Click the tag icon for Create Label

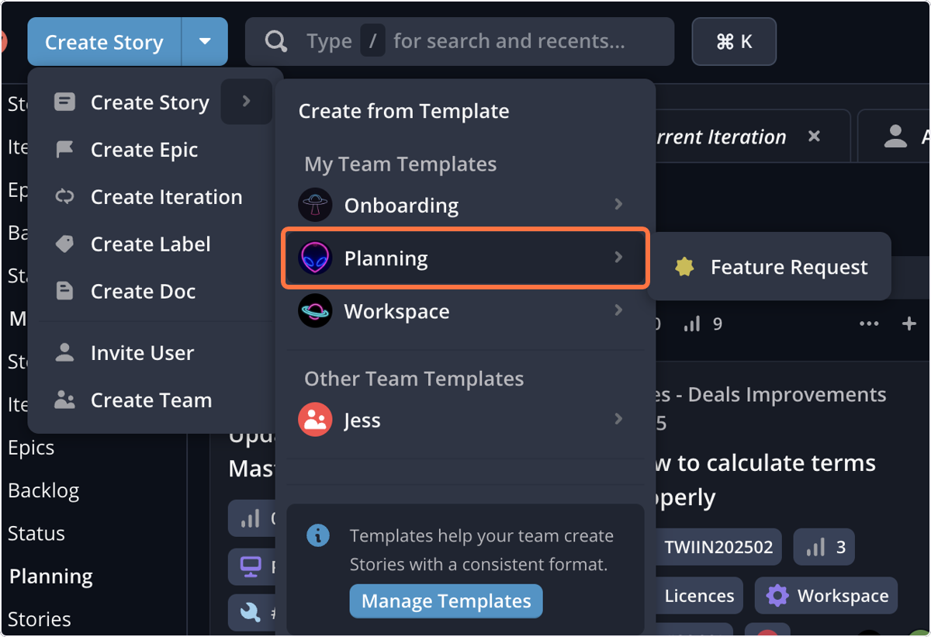[65, 244]
